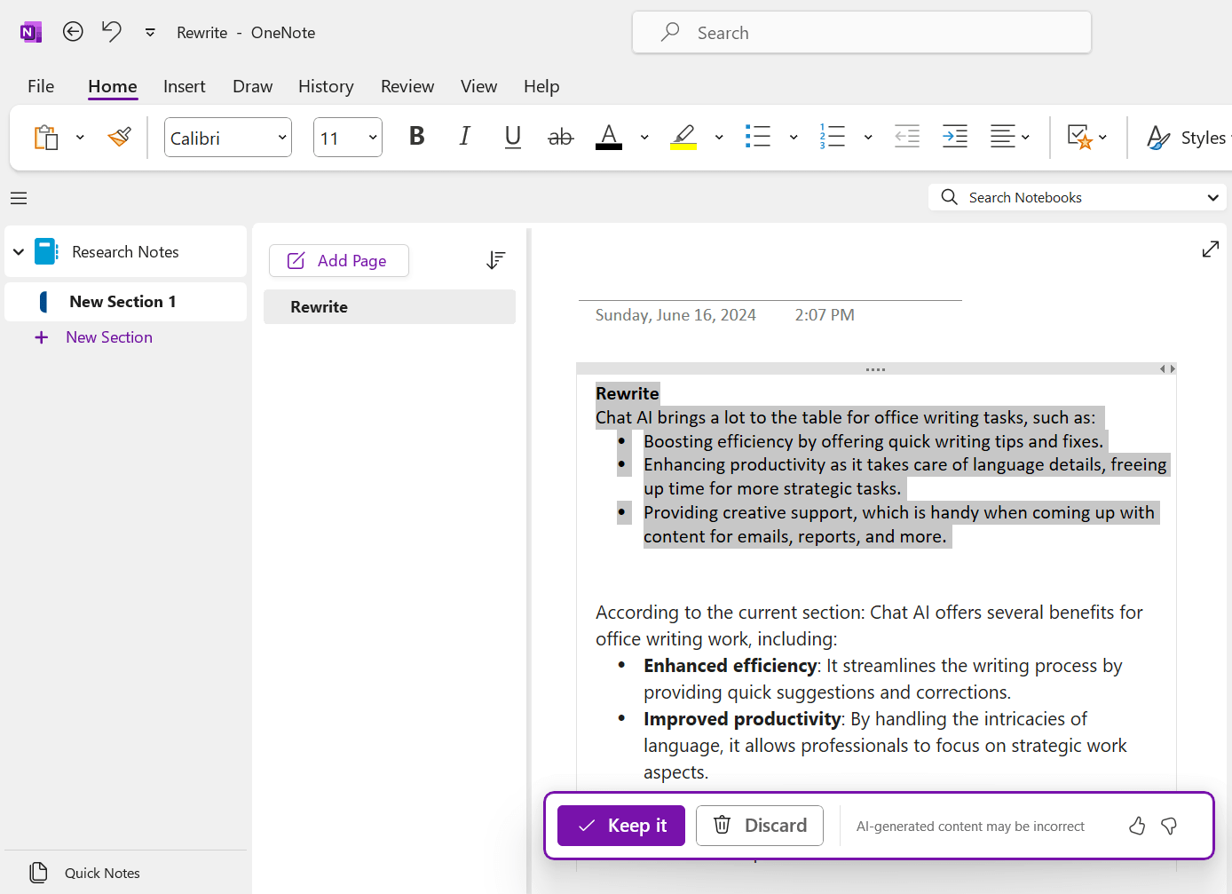This screenshot has height=894, width=1232.
Task: Collapse the Research Notes notebook
Action: coord(18,251)
